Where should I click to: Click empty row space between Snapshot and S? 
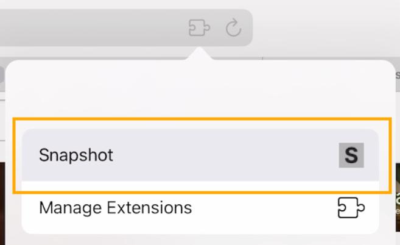click(x=225, y=155)
